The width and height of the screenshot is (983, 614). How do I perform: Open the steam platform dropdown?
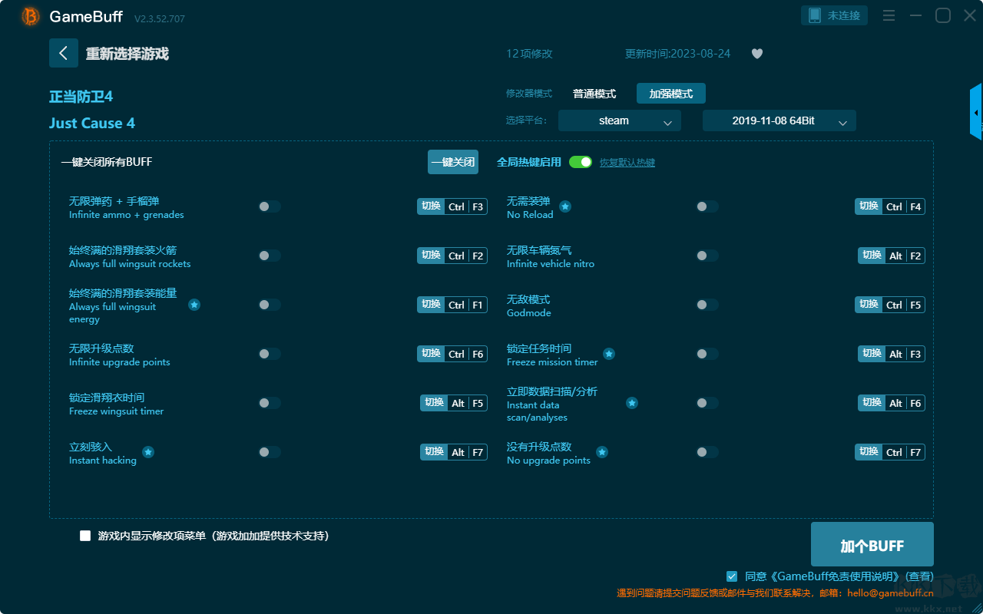click(x=620, y=120)
